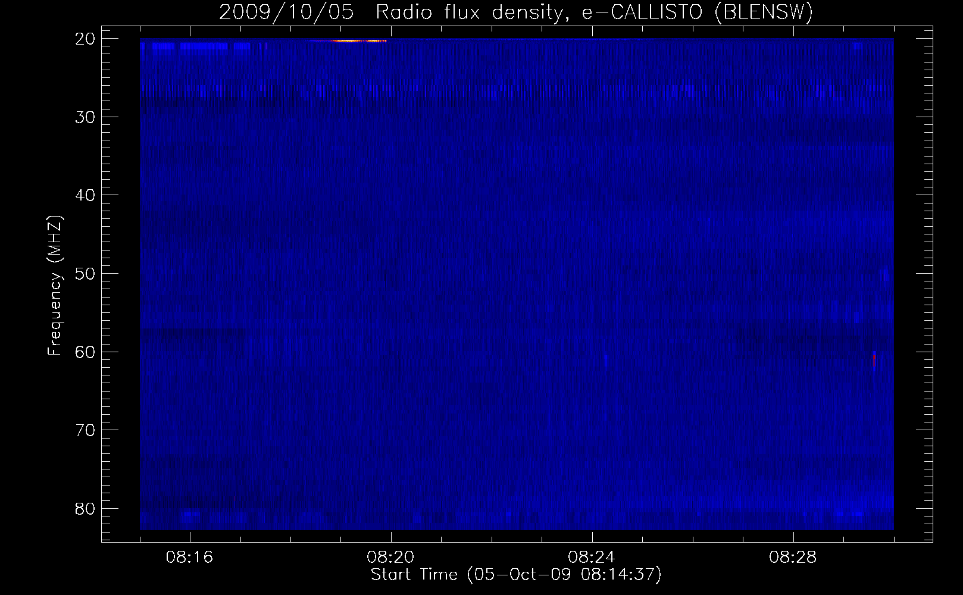Click the 80 MHz frequency tick label
Screen dimensions: 963x595
[x=86, y=509]
